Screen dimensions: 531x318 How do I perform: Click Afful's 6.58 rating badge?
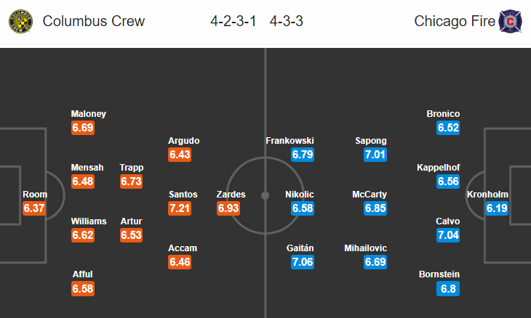[83, 289]
